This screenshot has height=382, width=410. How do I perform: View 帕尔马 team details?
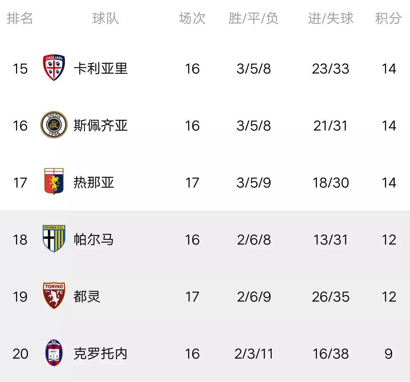pyautogui.click(x=93, y=239)
